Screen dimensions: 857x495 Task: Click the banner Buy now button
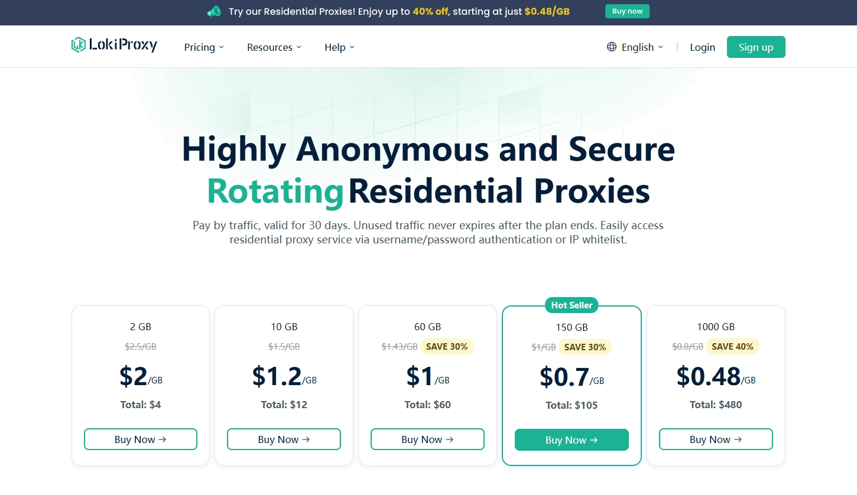tap(627, 11)
